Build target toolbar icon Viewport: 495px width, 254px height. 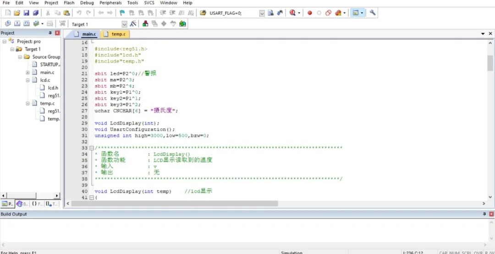pyautogui.click(x=17, y=24)
